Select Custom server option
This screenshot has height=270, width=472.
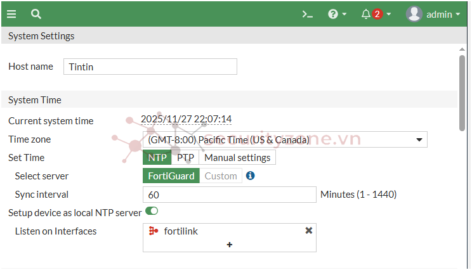(221, 176)
